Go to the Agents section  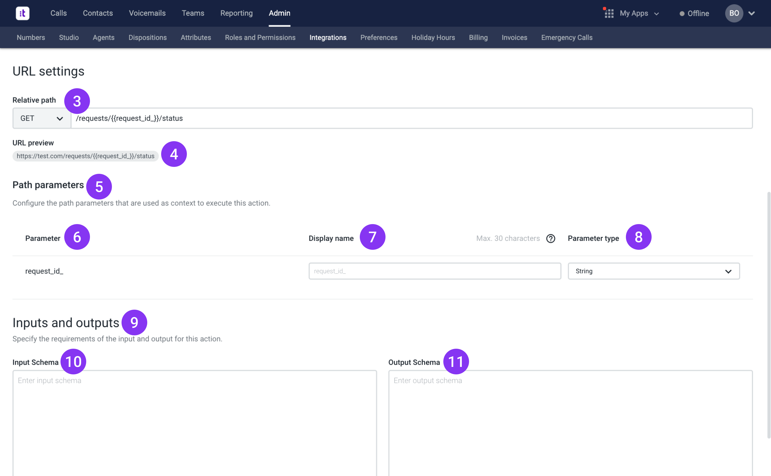[103, 37]
